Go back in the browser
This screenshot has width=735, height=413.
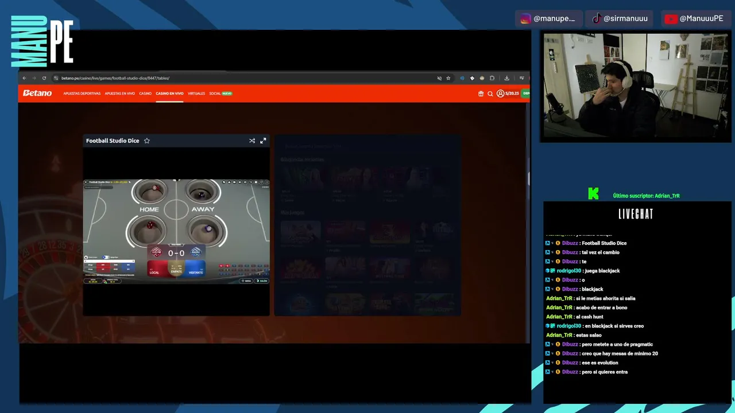24,78
